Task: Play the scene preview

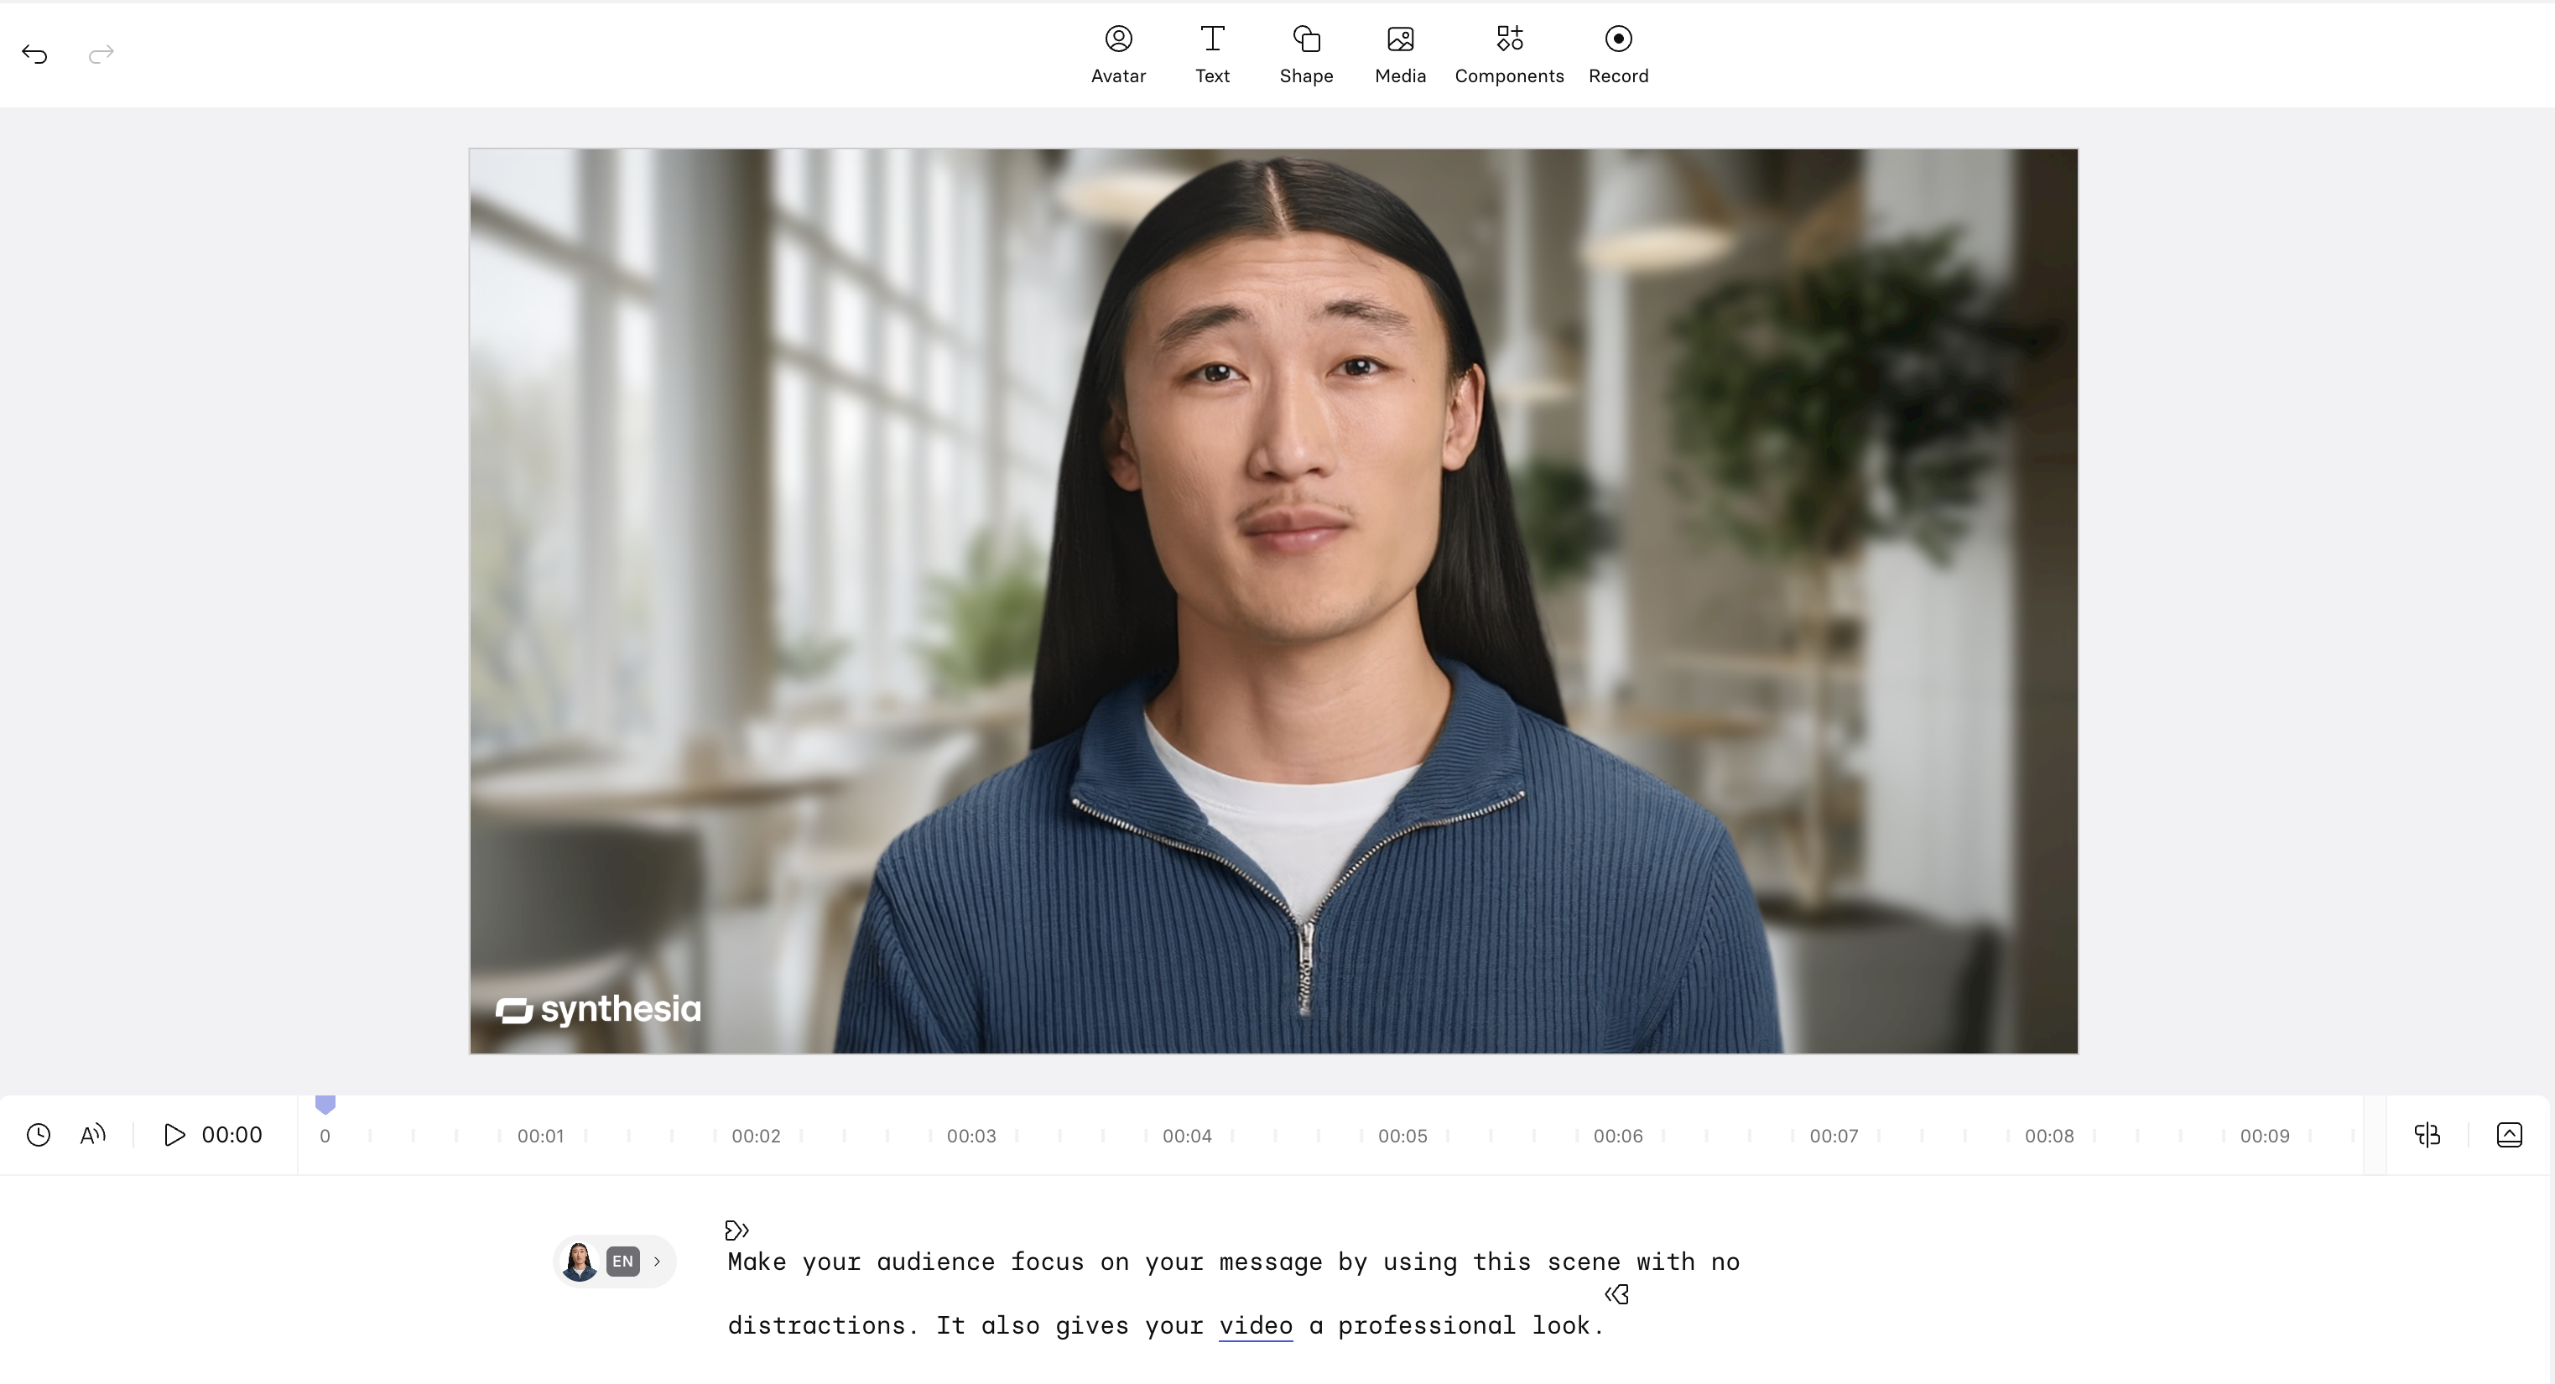Action: pos(174,1135)
